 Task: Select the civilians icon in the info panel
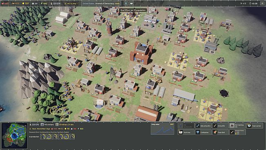(x=42, y=125)
